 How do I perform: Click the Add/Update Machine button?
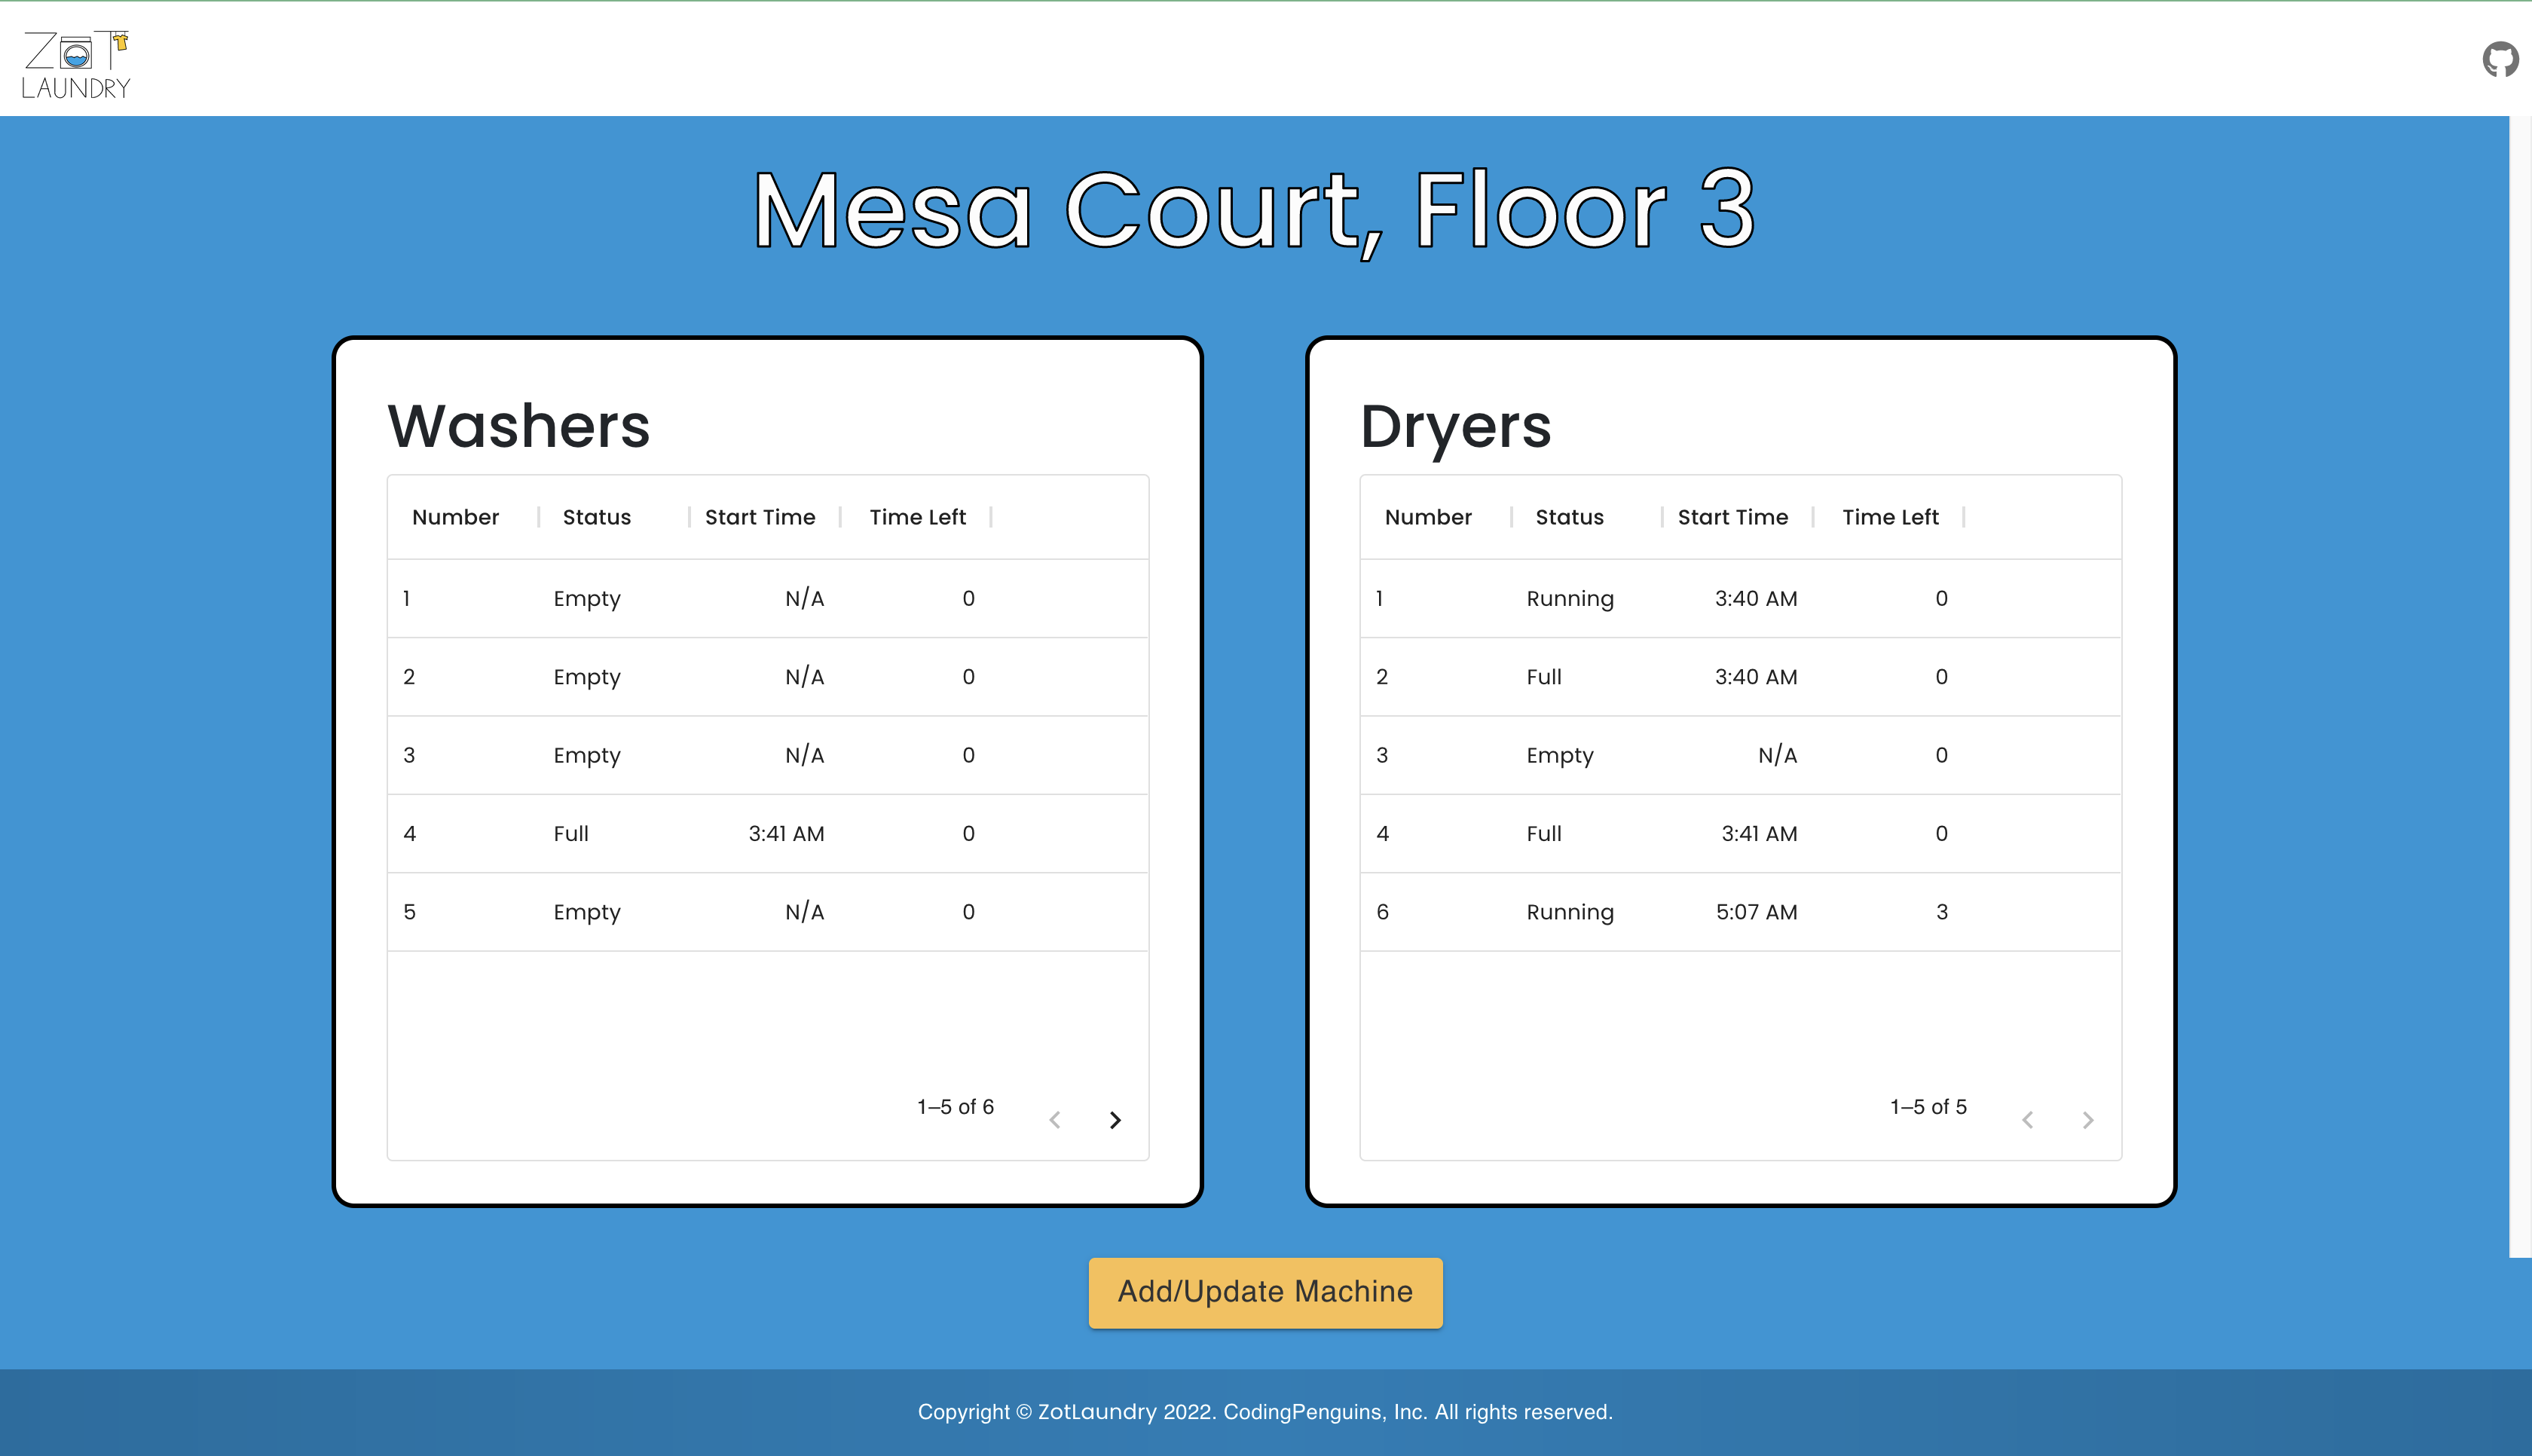point(1264,1292)
